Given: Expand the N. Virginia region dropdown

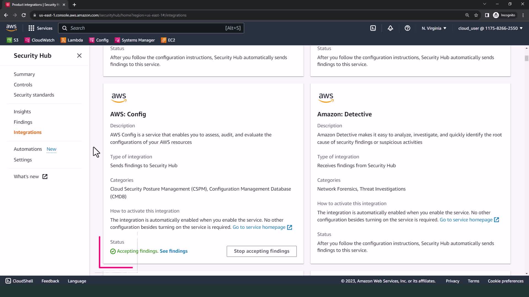Looking at the screenshot, I should 434,28.
